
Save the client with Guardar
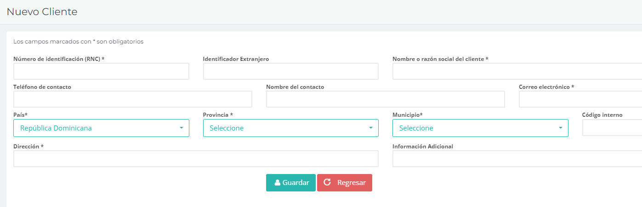[291, 183]
